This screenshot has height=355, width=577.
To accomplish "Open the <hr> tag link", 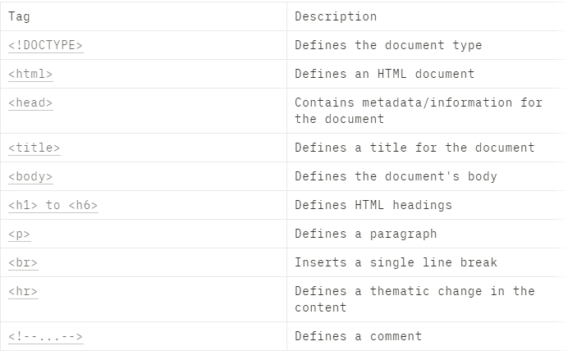I will 23,291.
